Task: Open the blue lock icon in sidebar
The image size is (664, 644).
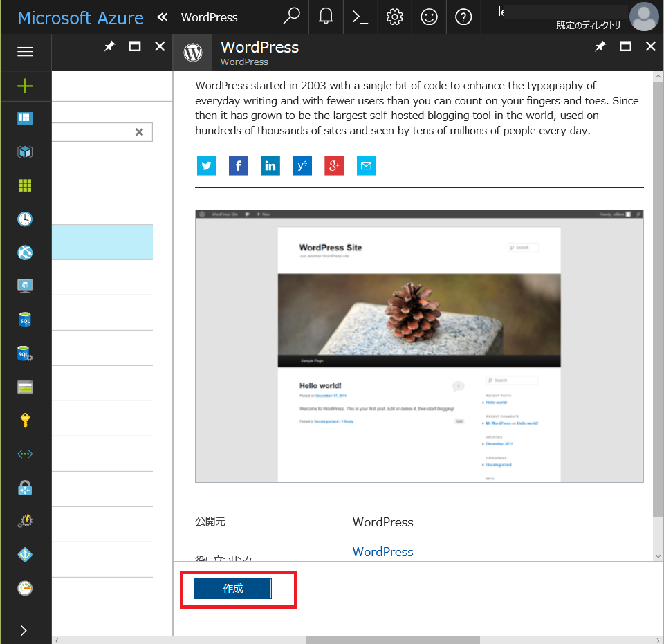Action: (x=25, y=488)
